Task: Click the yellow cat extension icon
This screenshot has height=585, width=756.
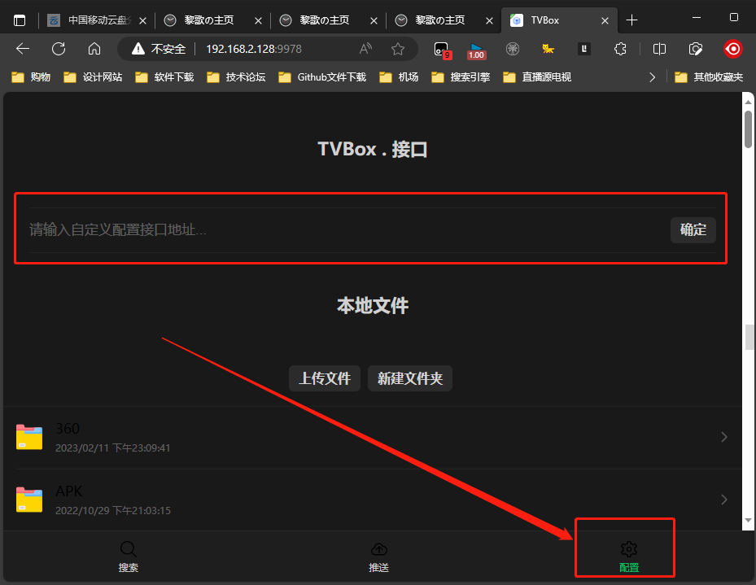Action: (x=548, y=49)
